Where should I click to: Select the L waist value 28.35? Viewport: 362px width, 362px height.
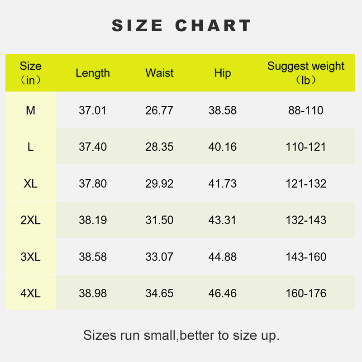point(159,147)
